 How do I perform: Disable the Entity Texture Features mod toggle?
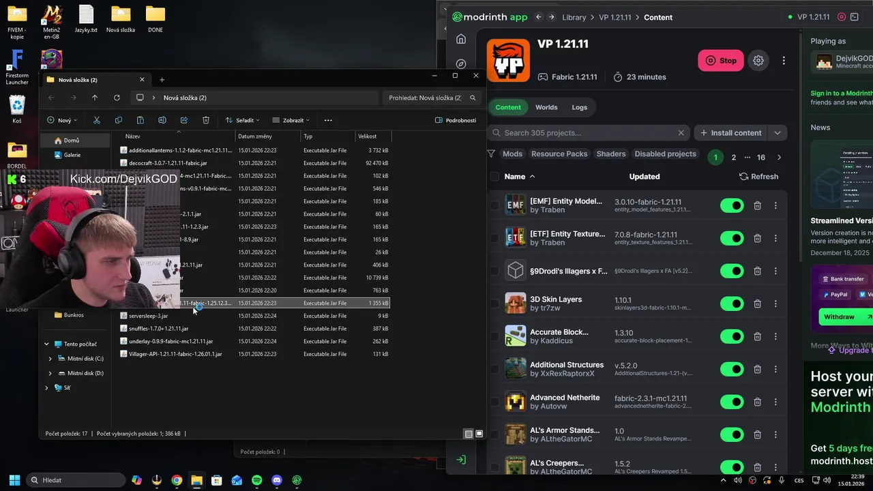click(x=732, y=238)
